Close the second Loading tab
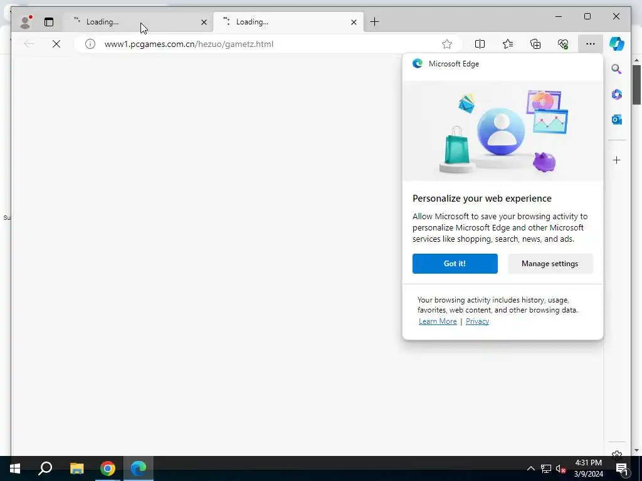The width and height of the screenshot is (642, 481). (354, 22)
